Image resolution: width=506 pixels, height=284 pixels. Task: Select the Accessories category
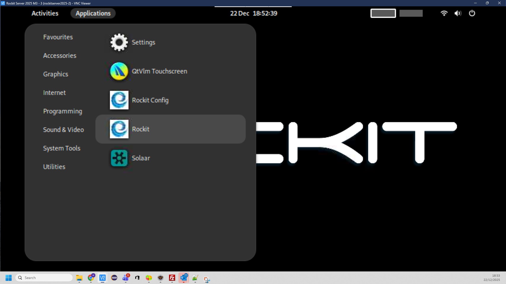[x=60, y=56]
